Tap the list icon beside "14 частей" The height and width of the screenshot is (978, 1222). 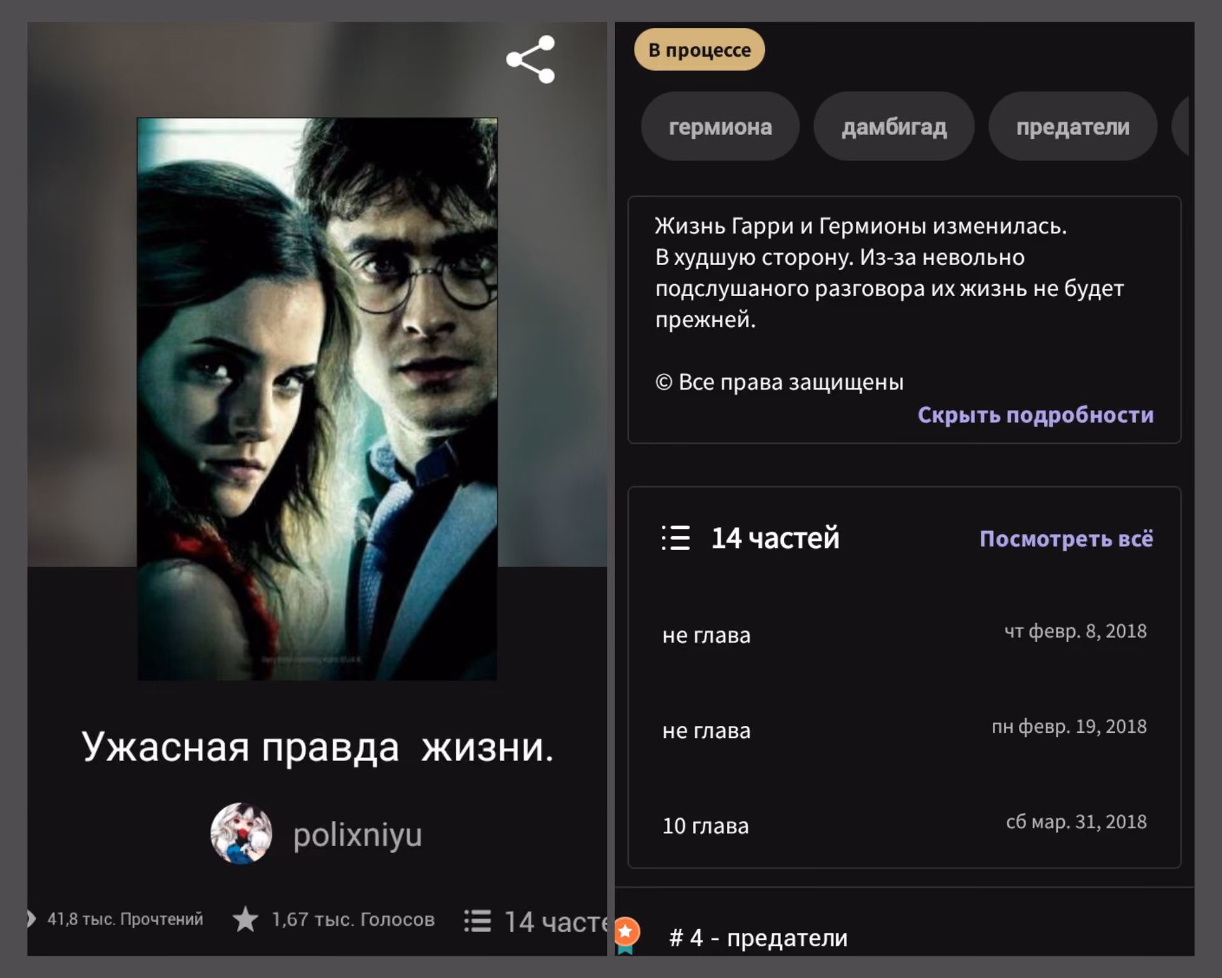tap(675, 538)
